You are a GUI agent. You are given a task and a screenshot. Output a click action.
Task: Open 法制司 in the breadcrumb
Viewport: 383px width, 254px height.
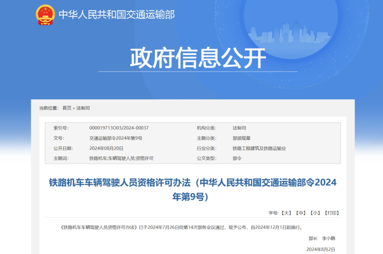pos(83,108)
